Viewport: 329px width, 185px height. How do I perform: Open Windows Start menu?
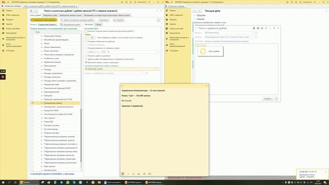coord(3,182)
